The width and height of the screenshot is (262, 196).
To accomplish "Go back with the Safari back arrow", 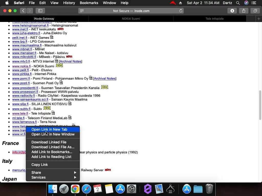I will [x=23, y=11].
